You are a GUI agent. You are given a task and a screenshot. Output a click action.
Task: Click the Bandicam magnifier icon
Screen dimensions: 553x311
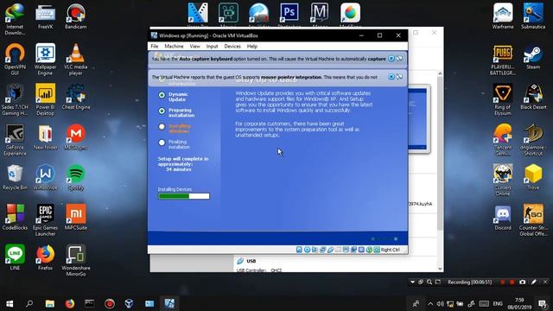tap(429, 282)
